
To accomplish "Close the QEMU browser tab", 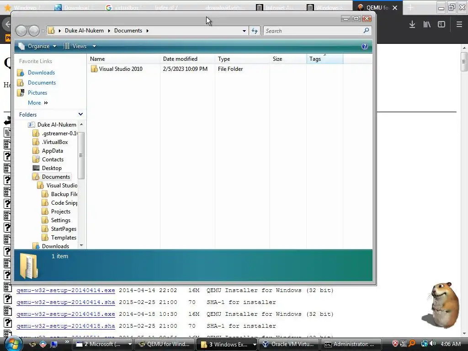I will [x=394, y=8].
